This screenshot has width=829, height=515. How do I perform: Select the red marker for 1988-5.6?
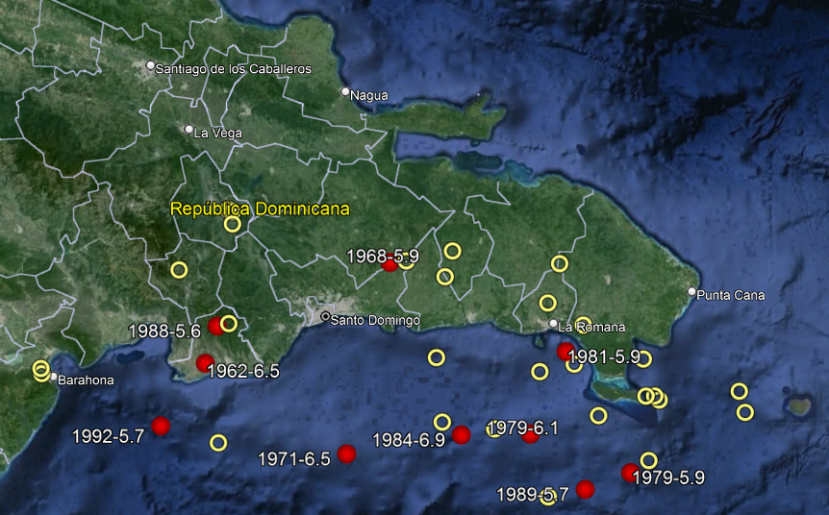click(x=215, y=326)
